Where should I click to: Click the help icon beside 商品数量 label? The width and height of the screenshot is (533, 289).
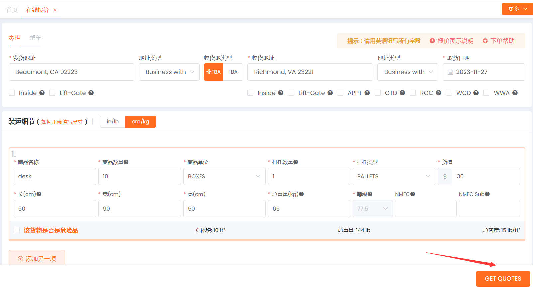(x=126, y=162)
